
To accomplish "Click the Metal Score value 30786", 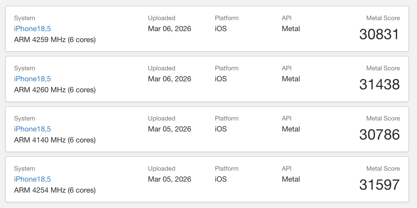I will [379, 135].
